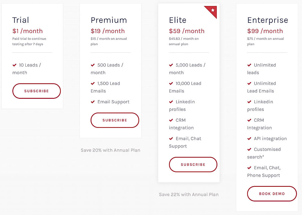Click the checkmark next to Customised search*

[x=249, y=149]
